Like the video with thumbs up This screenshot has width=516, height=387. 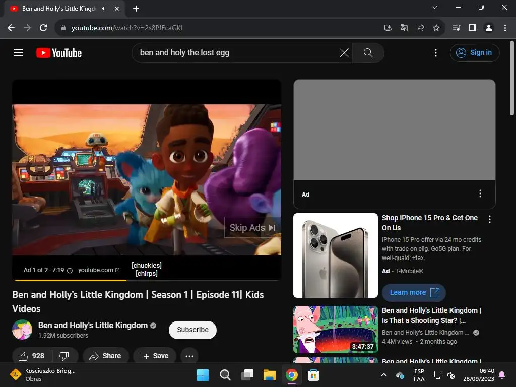point(31,356)
